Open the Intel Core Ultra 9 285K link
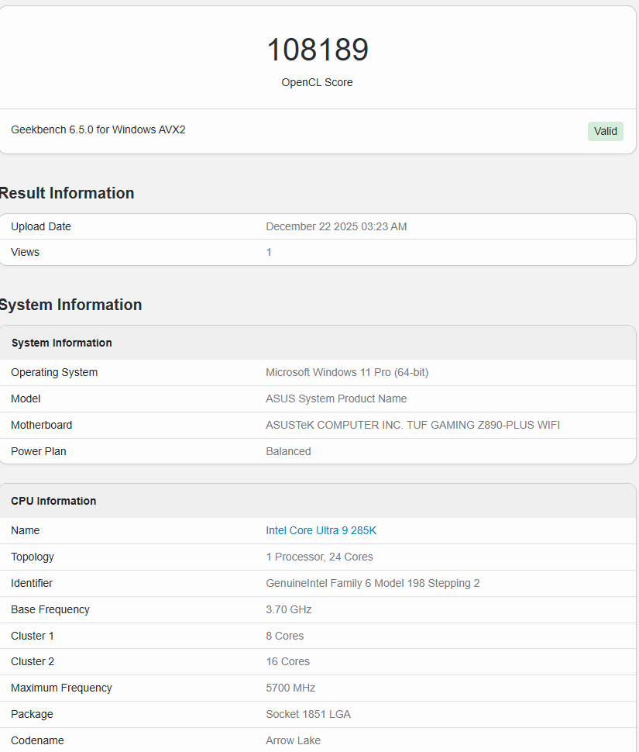This screenshot has height=752, width=639. pos(321,530)
